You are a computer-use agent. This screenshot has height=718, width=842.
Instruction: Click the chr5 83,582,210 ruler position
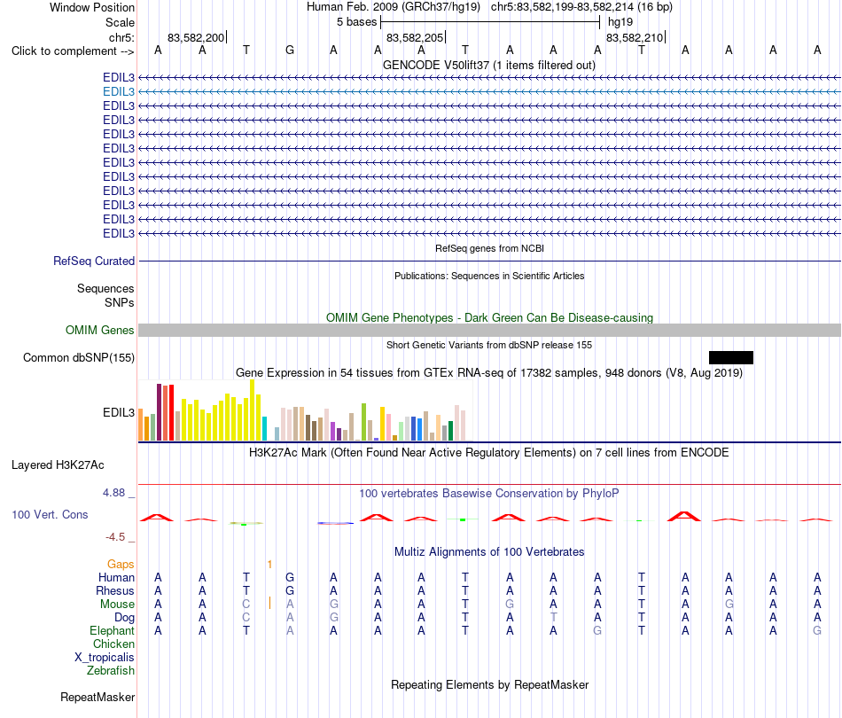(635, 37)
